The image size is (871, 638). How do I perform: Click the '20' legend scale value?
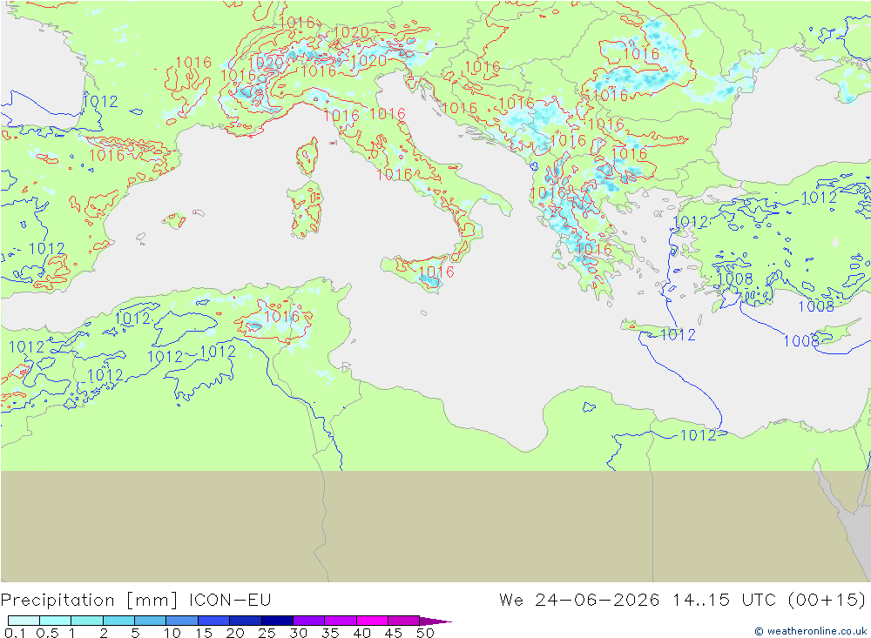235,633
